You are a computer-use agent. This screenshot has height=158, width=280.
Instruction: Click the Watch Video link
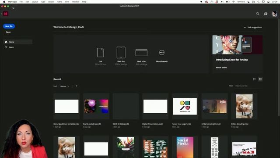[221, 68]
